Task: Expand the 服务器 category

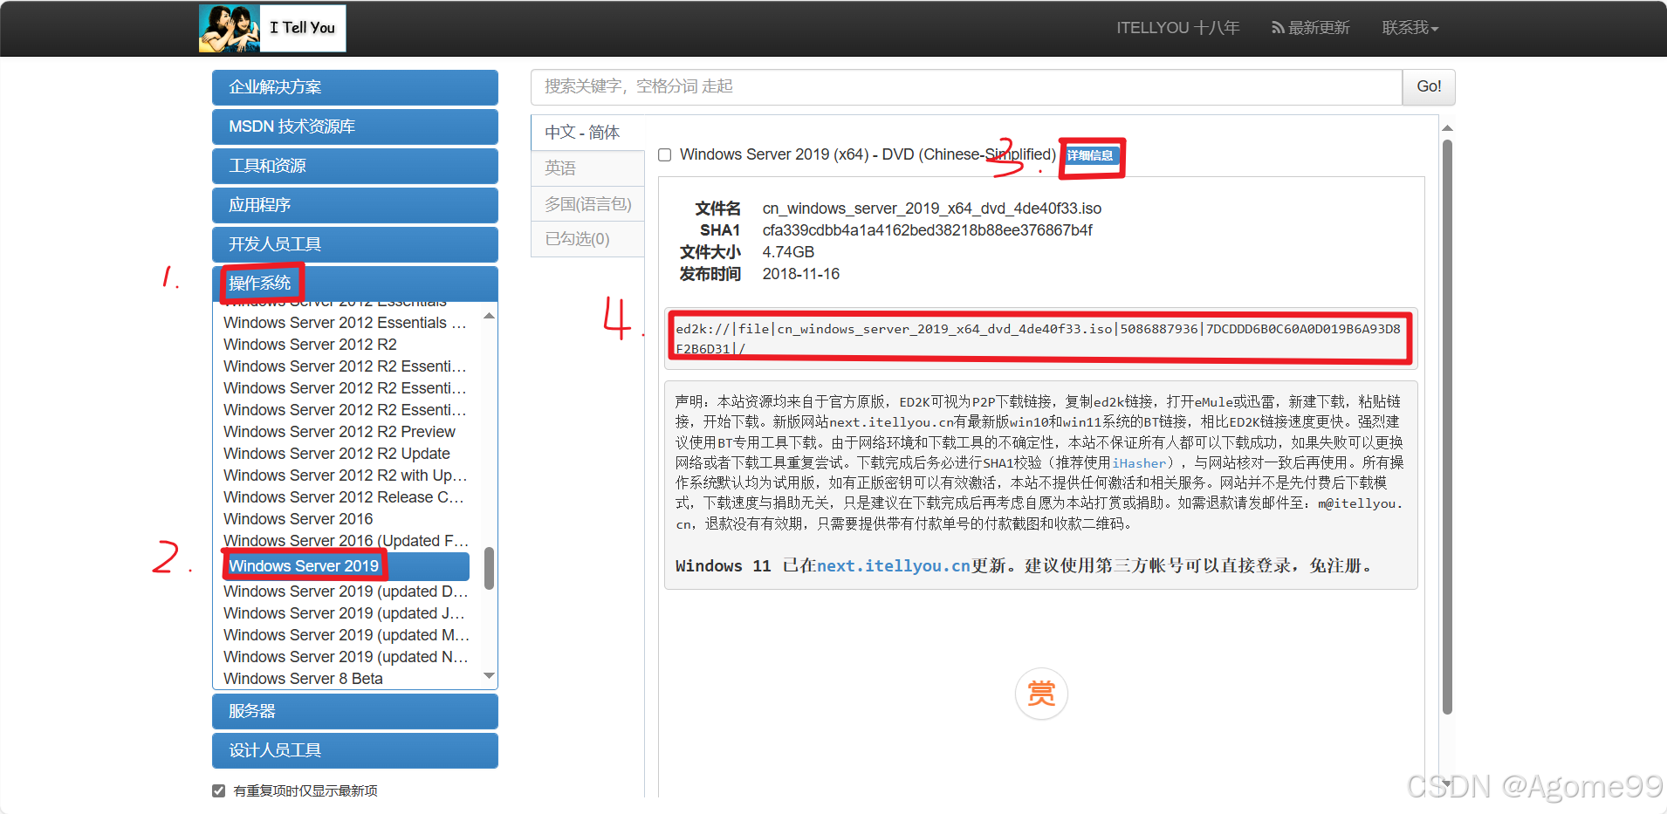Action: click(x=355, y=711)
